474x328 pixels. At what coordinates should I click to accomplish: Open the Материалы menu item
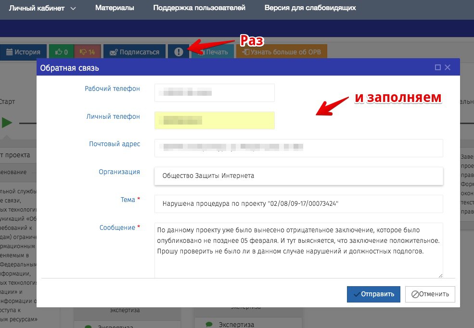(x=115, y=8)
